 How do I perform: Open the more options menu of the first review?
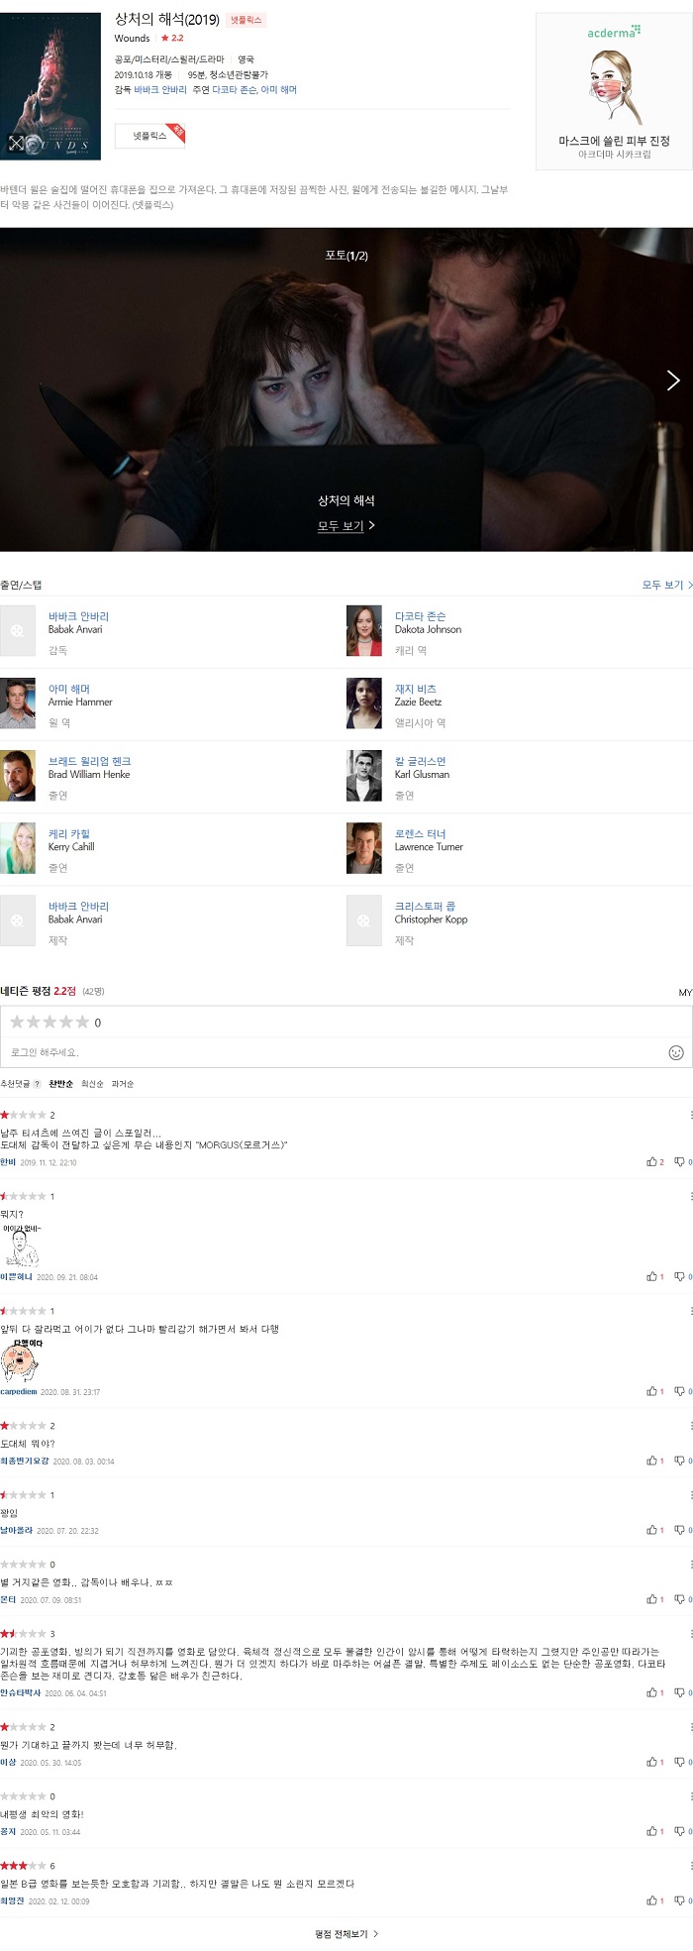(690, 1115)
